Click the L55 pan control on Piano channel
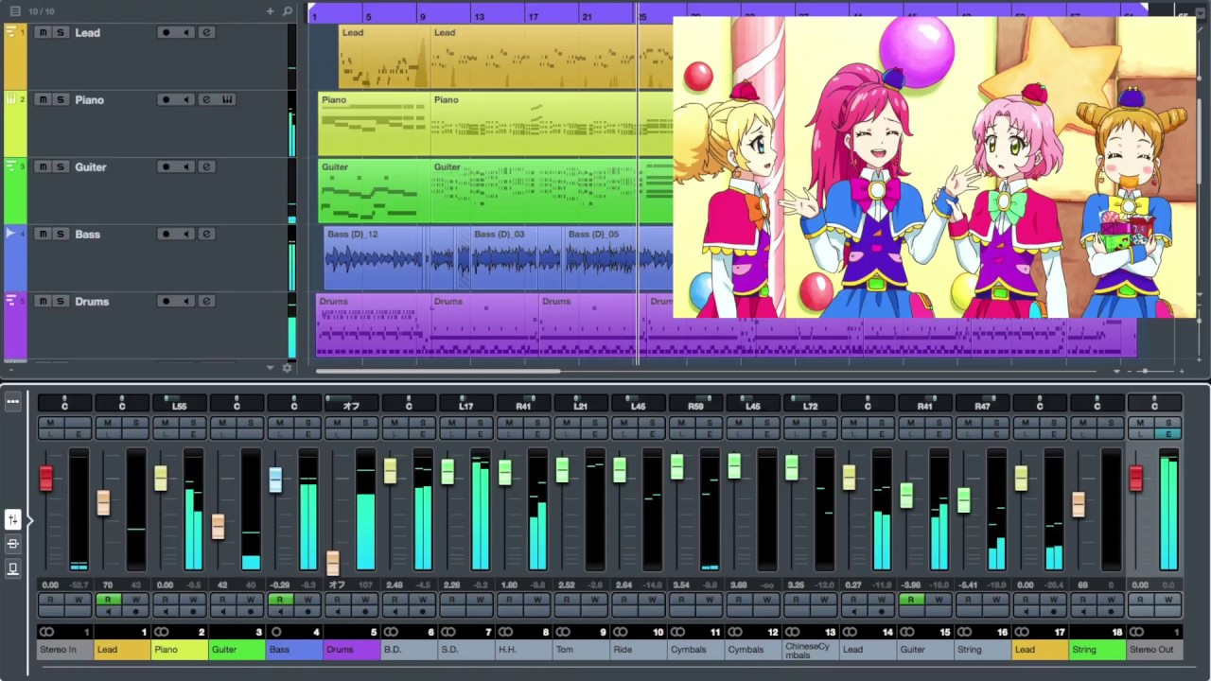1211x681 pixels. click(180, 405)
